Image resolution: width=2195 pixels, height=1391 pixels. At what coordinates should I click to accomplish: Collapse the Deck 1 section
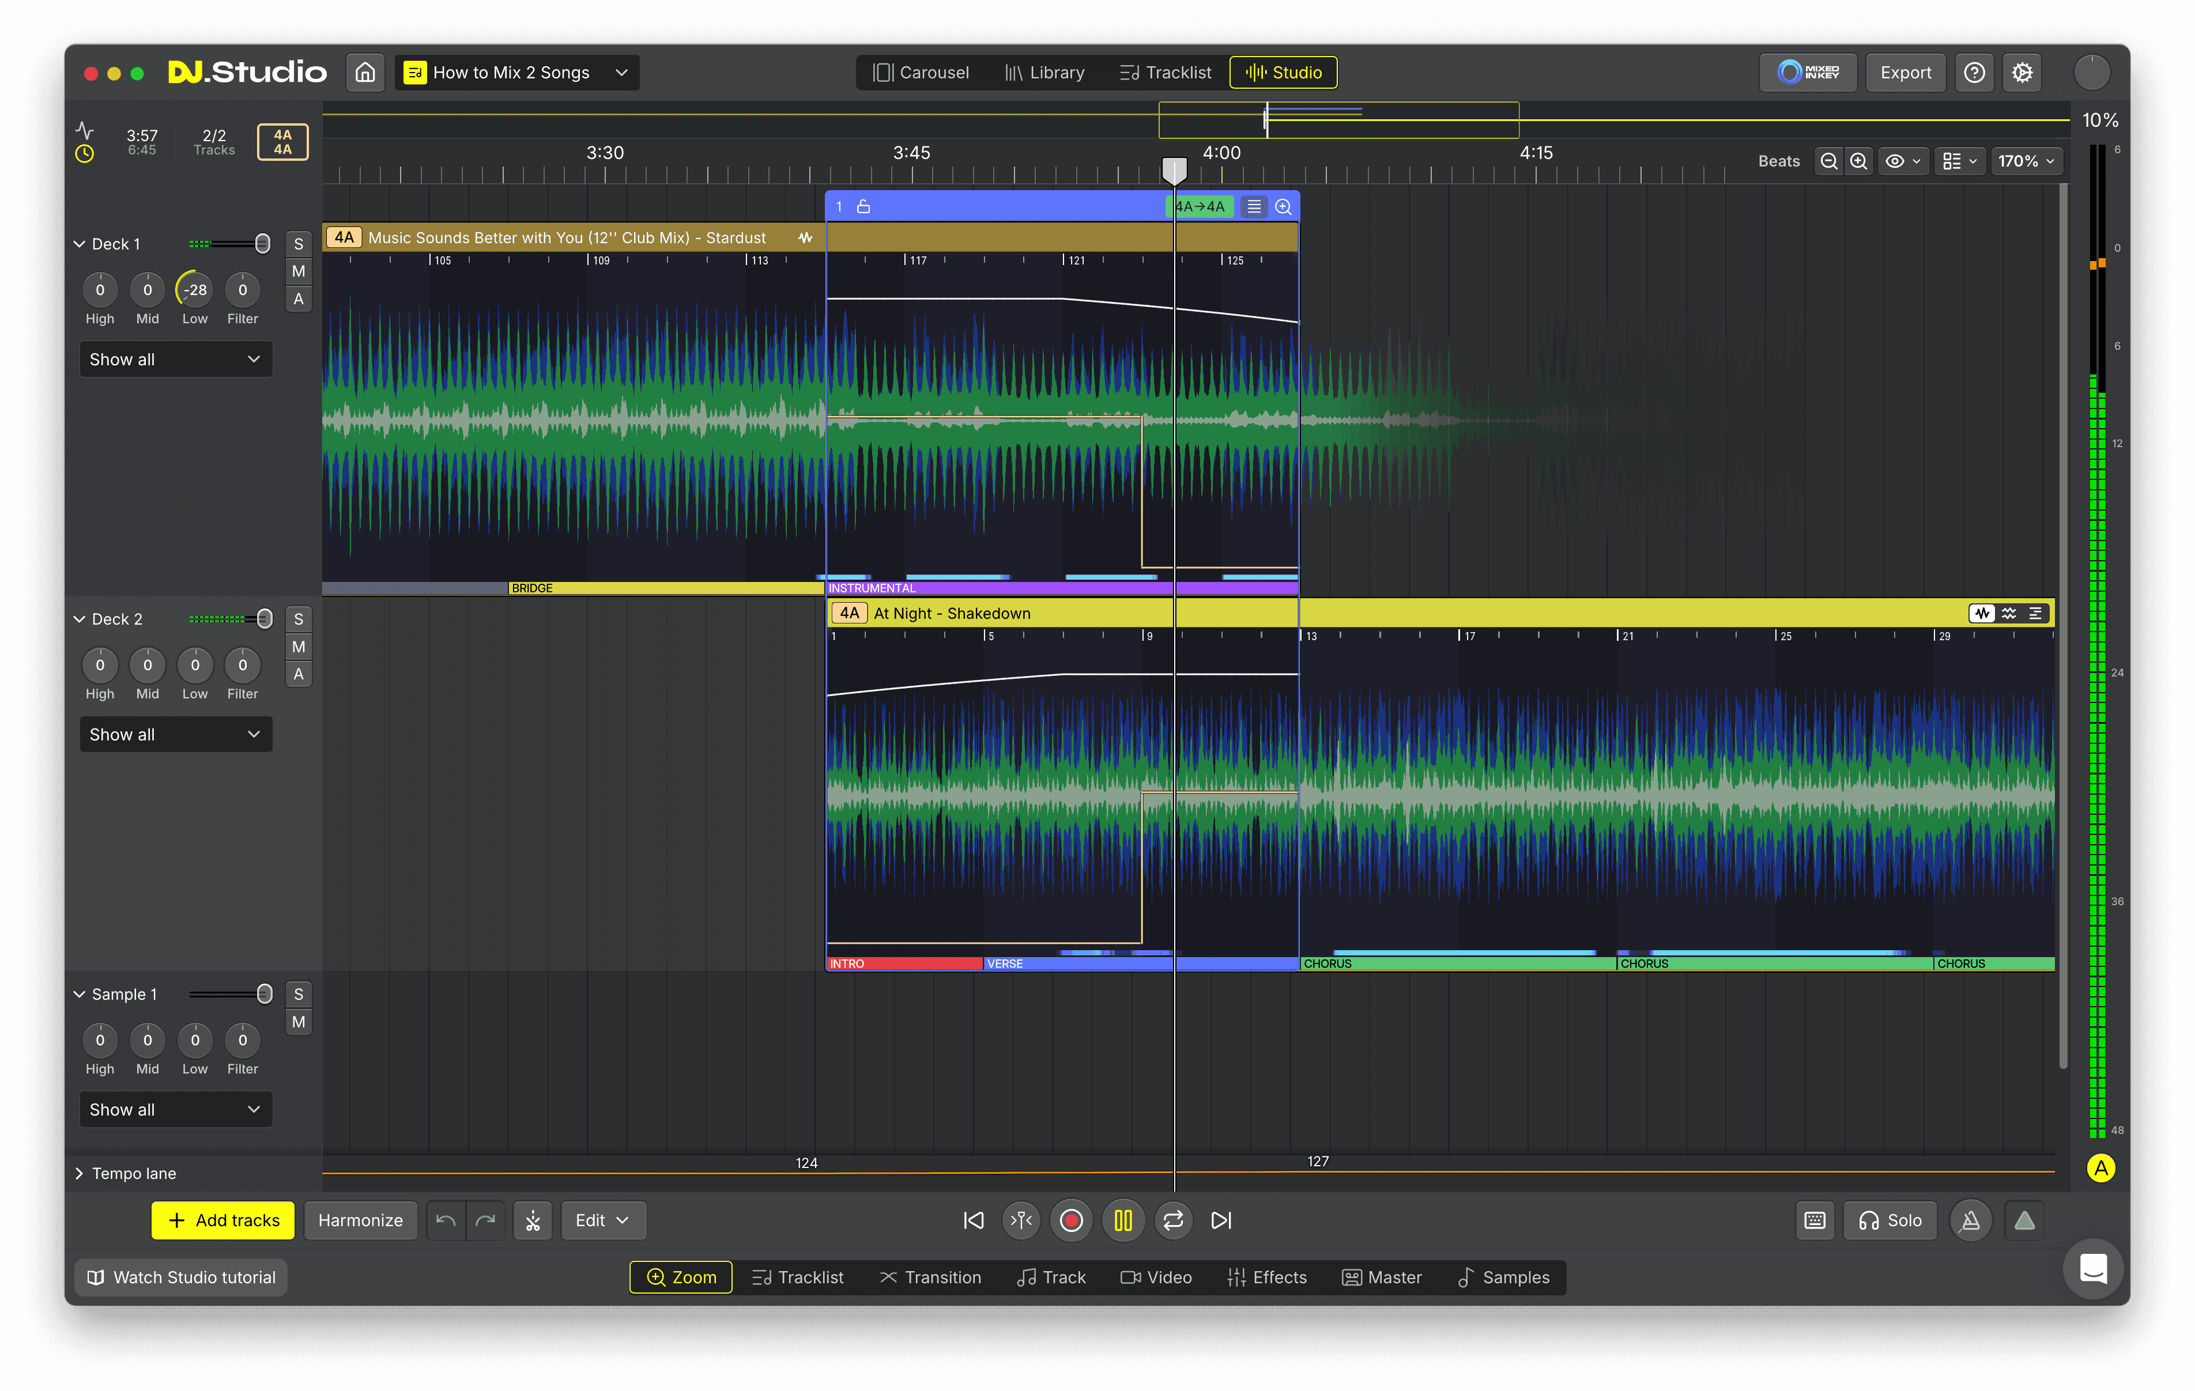click(x=80, y=244)
